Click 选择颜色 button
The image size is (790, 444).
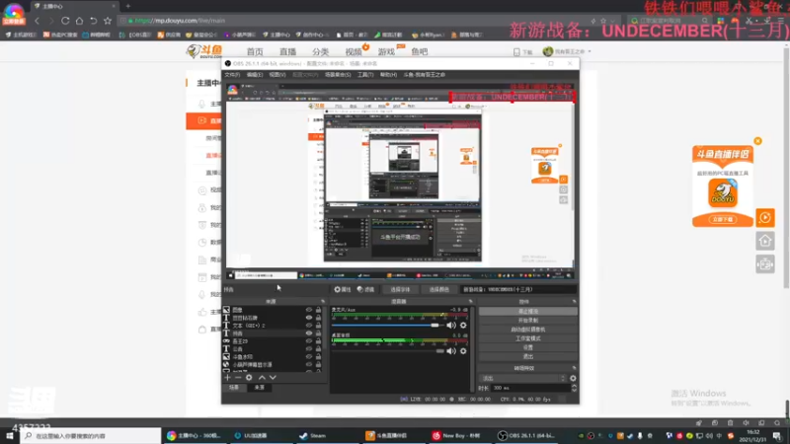pyautogui.click(x=438, y=289)
